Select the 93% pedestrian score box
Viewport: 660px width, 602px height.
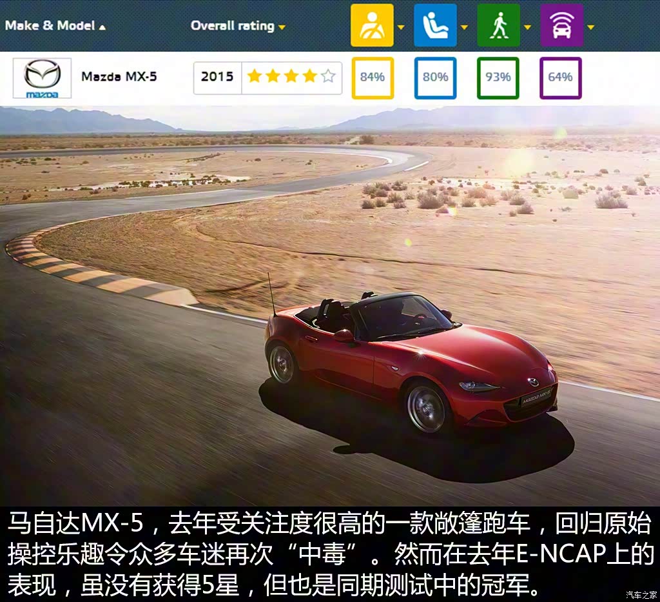click(498, 77)
